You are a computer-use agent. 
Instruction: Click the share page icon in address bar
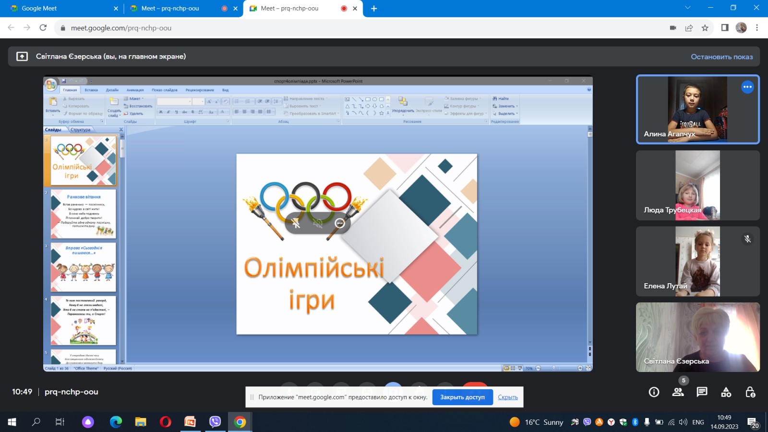[689, 28]
